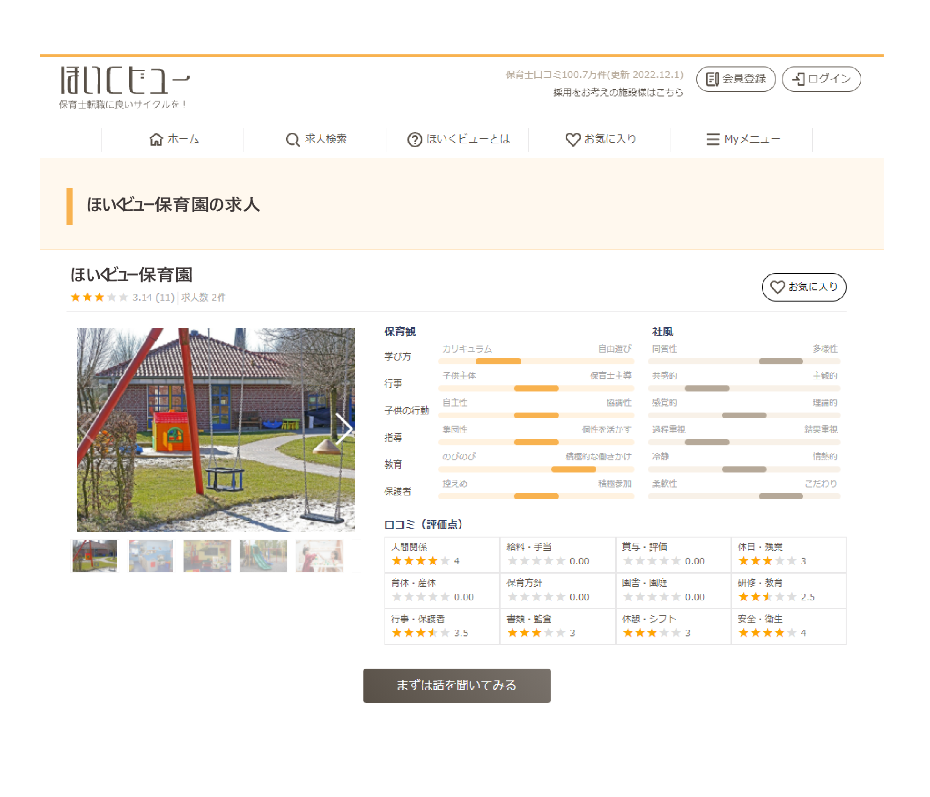
Task: Click the 園舎・園庭 rating stars
Action: coord(652,597)
